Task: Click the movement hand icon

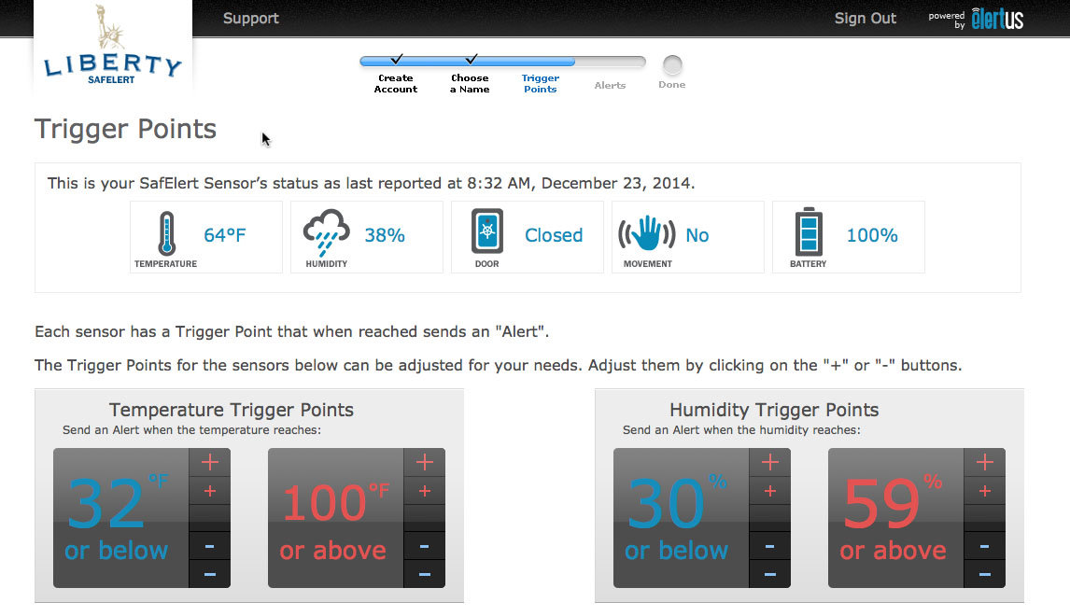Action: point(647,234)
